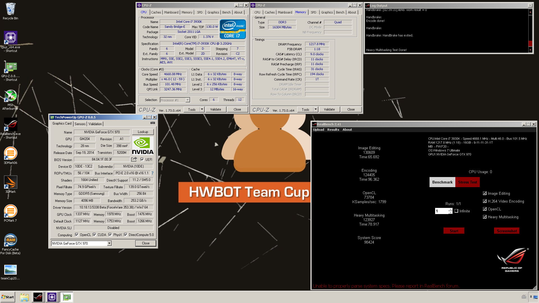This screenshot has width=539, height=303.
Task: Open RealBench.exe shortcut on desktop
Action: [x=10, y=125]
